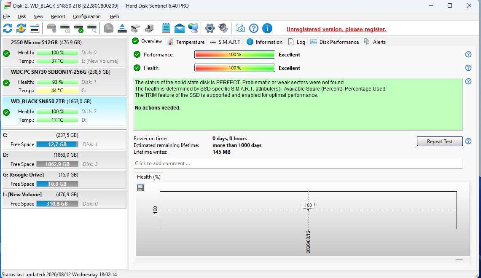The width and height of the screenshot is (481, 278).
Task: Click the help icon beside the status text box
Action: point(468,81)
